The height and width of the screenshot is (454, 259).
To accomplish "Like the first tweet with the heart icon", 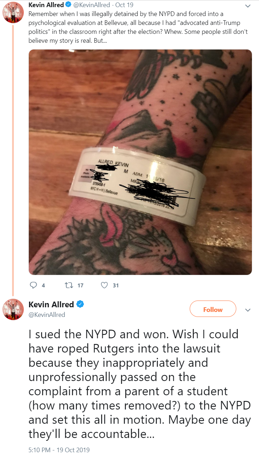I will point(104,285).
